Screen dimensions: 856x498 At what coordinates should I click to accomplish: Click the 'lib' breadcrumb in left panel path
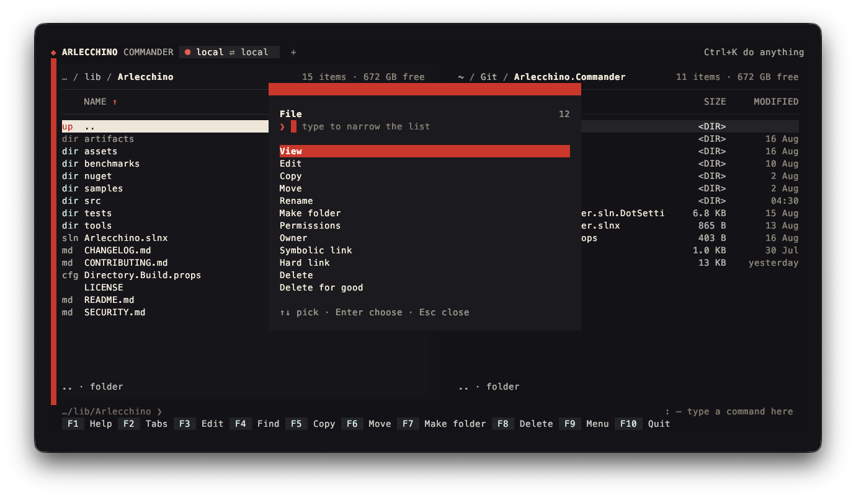92,77
